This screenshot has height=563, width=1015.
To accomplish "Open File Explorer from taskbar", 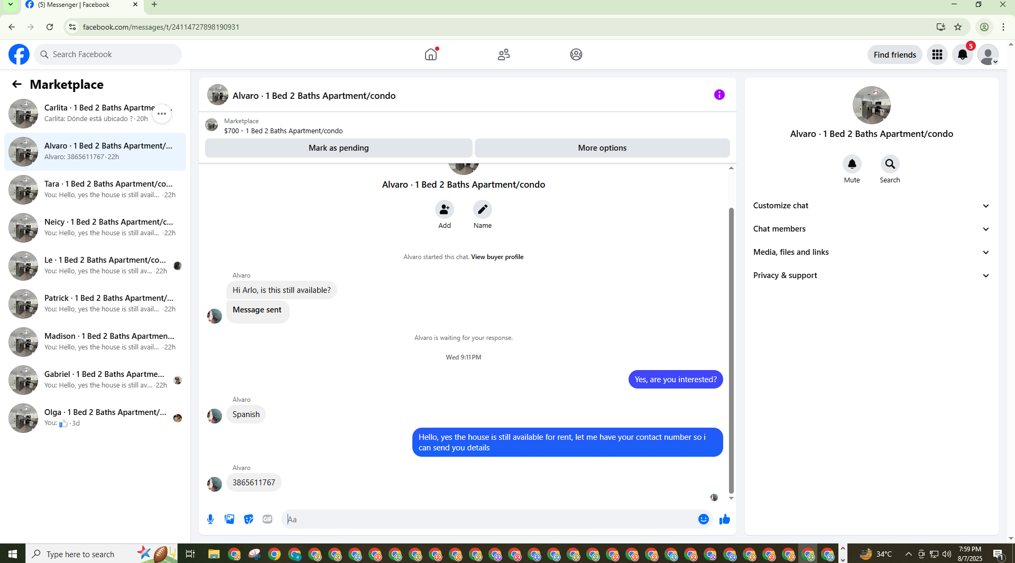I will pos(214,554).
